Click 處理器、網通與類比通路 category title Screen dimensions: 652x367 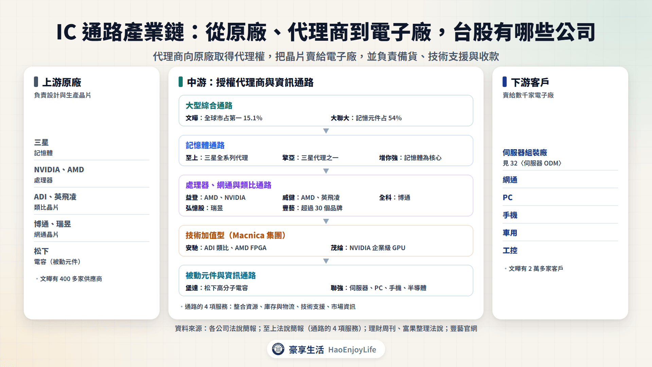[229, 185]
